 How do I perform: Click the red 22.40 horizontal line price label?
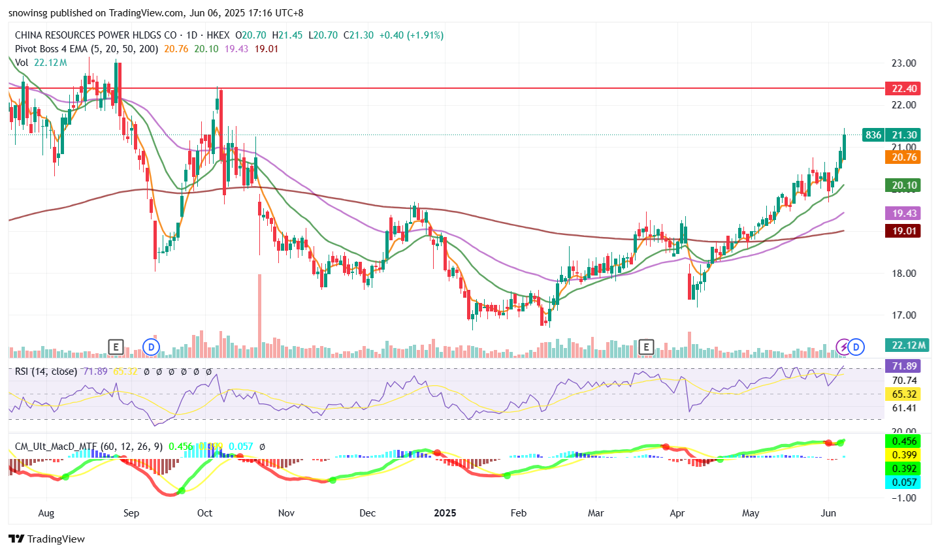click(x=904, y=88)
